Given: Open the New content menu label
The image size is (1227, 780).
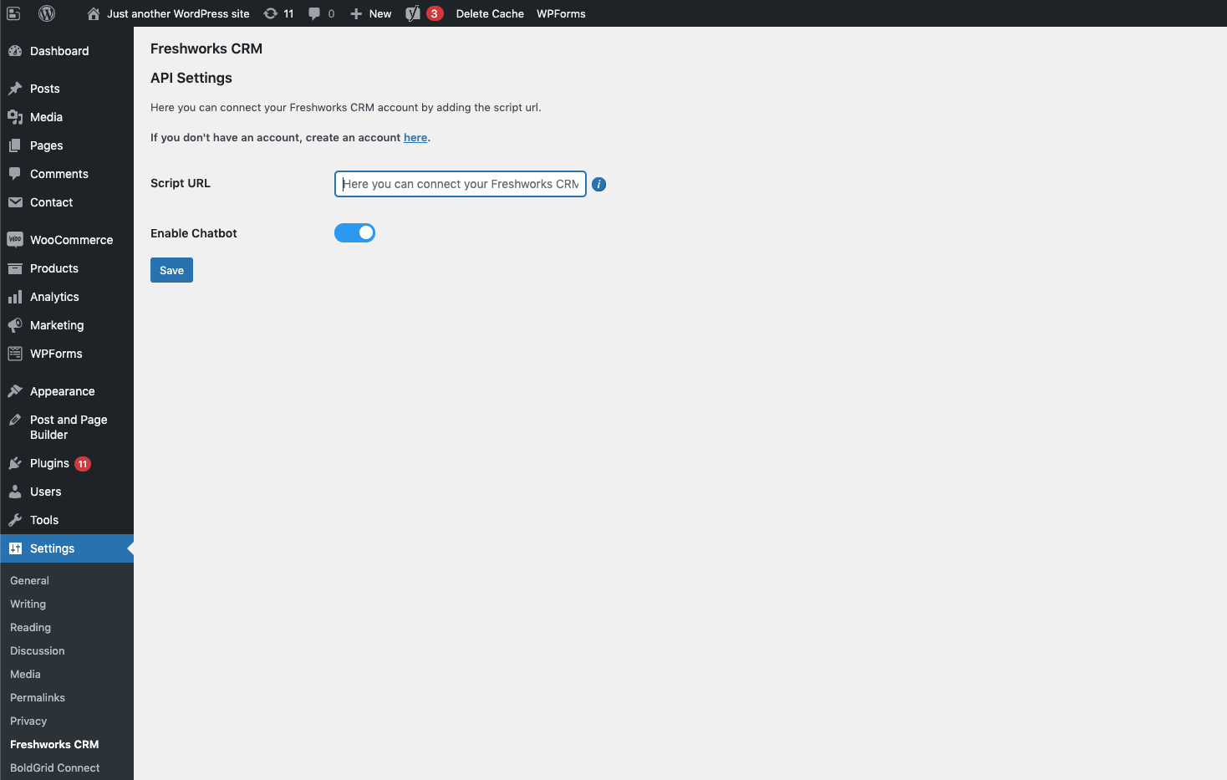Looking at the screenshot, I should [380, 13].
